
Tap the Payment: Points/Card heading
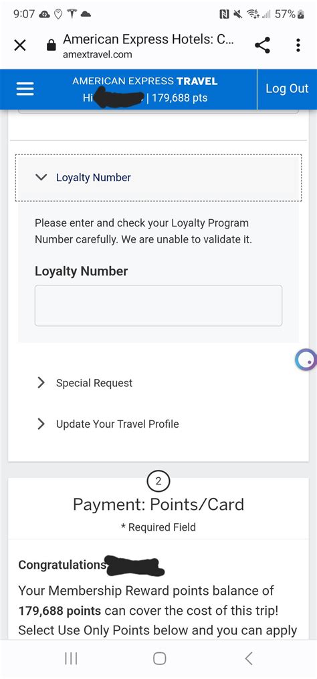[x=158, y=505]
